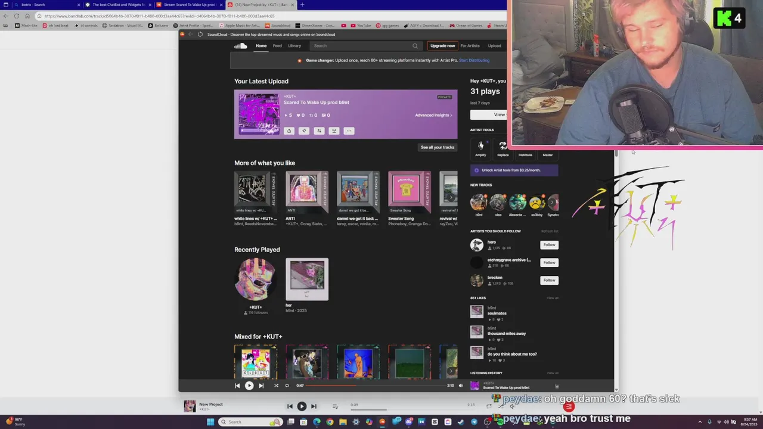Viewport: 763px width, 429px height.
Task: Skip to next track in SoundCloud player
Action: pos(261,386)
